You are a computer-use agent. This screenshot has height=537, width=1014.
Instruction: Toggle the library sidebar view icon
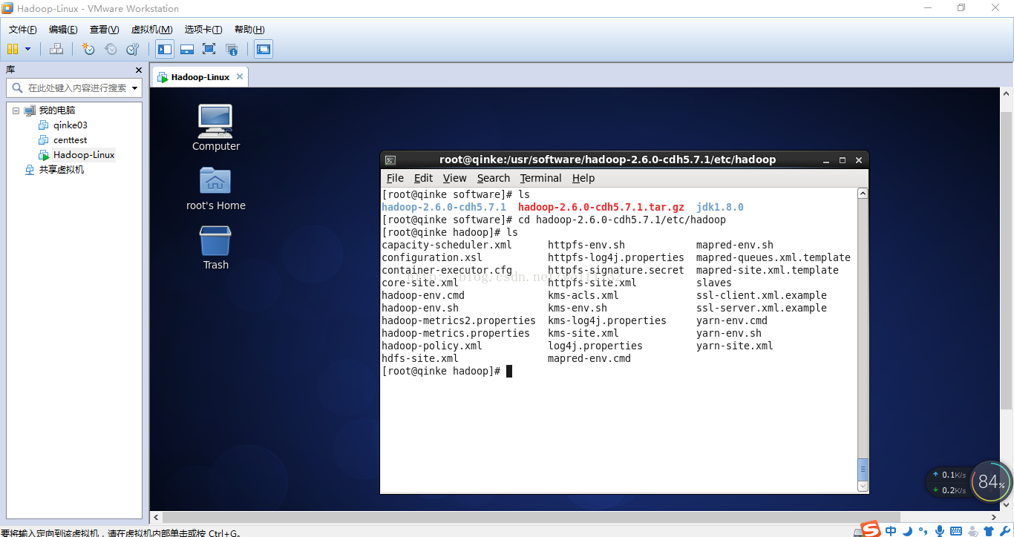165,49
